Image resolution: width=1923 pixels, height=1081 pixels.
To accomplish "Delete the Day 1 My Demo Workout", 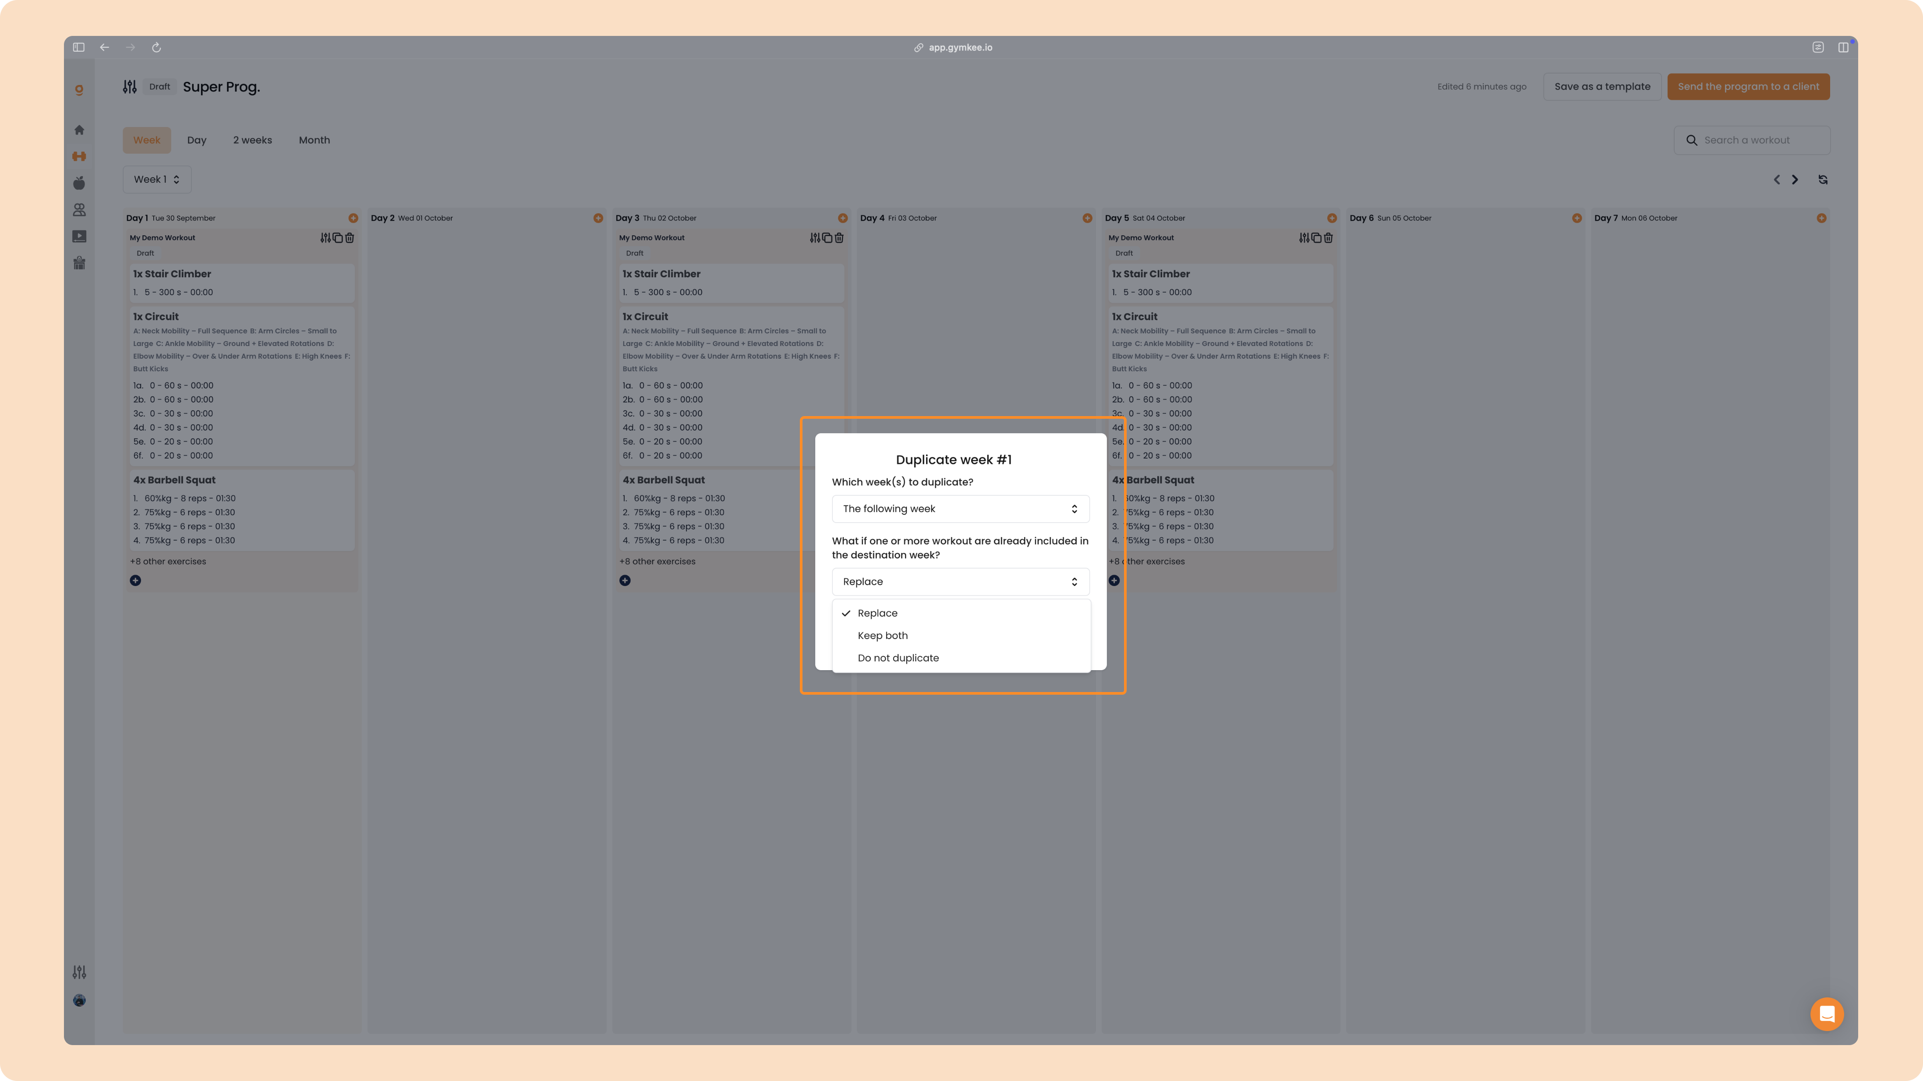I will click(x=350, y=237).
